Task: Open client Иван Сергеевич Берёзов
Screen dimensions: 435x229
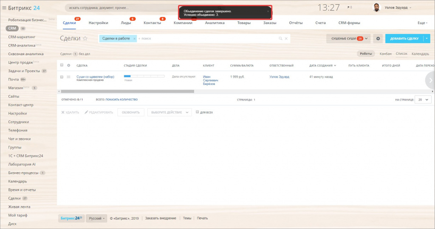Action: [x=210, y=80]
